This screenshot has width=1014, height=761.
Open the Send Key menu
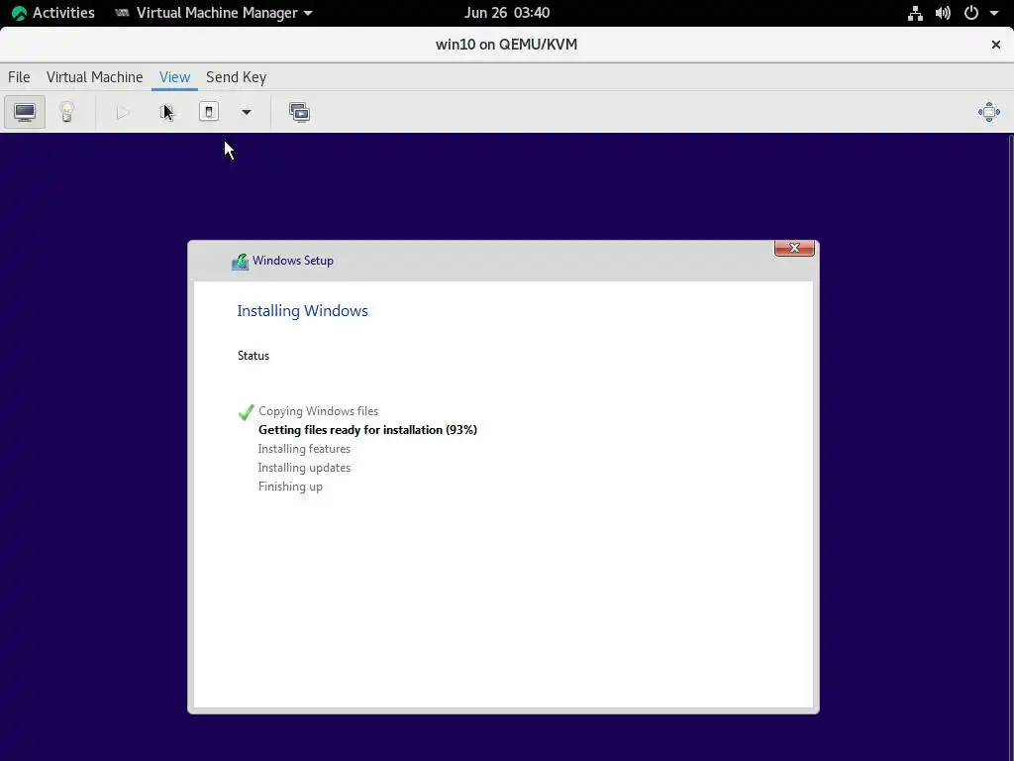(236, 77)
